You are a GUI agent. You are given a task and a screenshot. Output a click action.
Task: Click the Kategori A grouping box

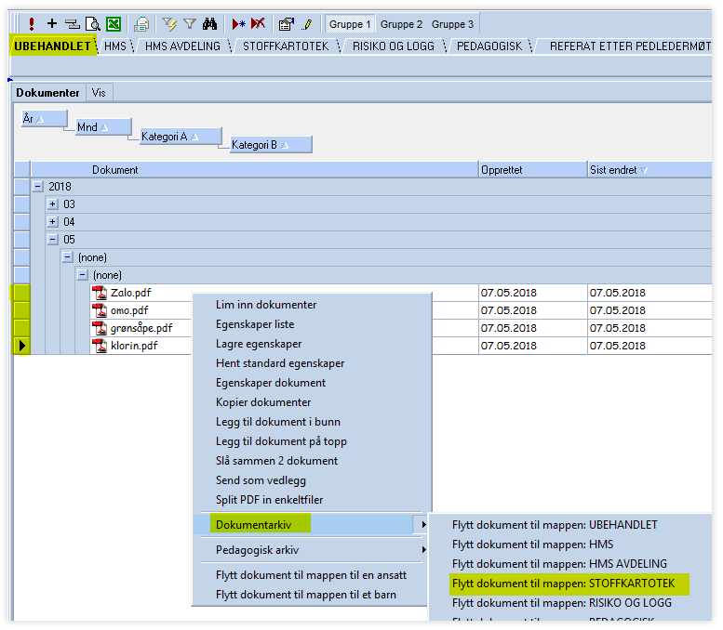(x=181, y=137)
